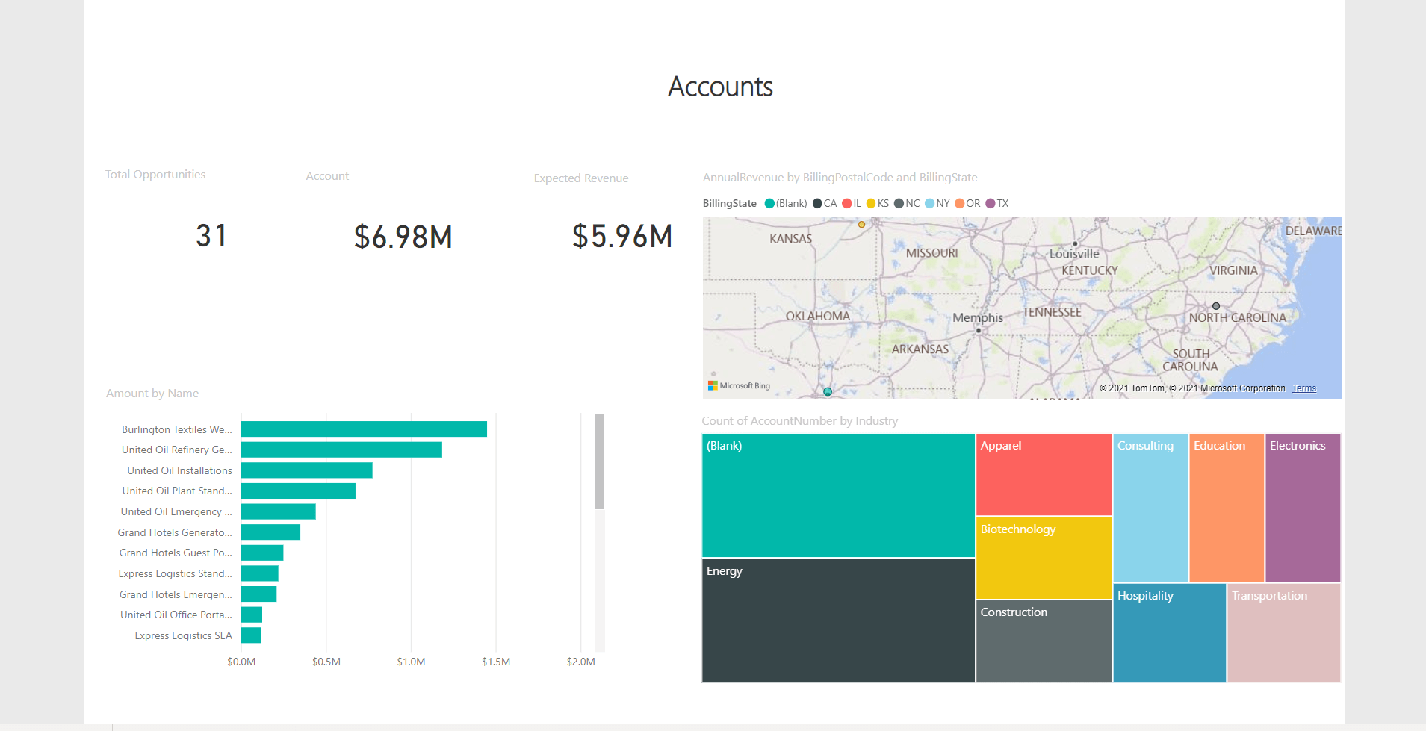This screenshot has width=1426, height=731.
Task: Select the NC legend marker
Action: (899, 203)
